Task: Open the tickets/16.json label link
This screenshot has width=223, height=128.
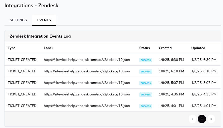Action: click(x=87, y=94)
